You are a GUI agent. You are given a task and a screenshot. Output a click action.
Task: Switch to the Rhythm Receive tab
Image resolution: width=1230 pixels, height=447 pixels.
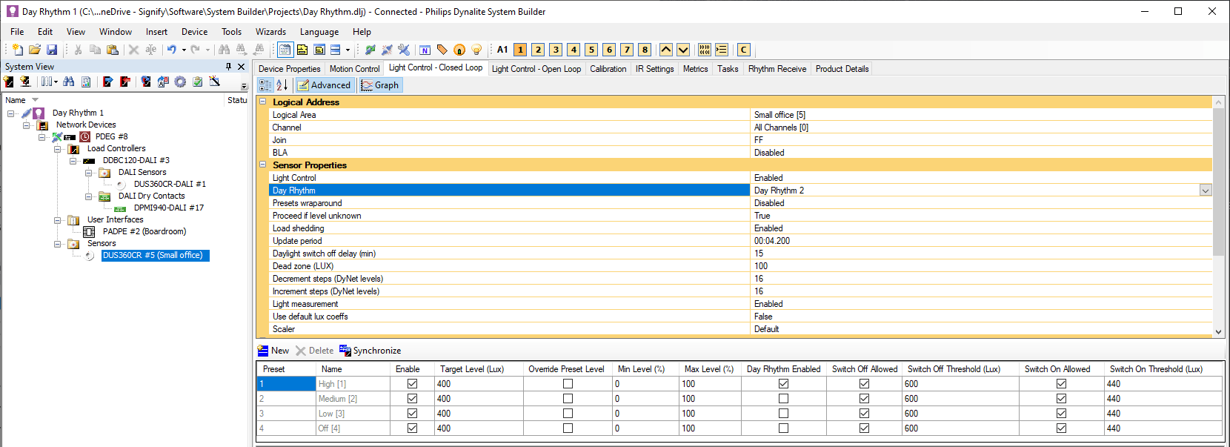click(x=777, y=69)
